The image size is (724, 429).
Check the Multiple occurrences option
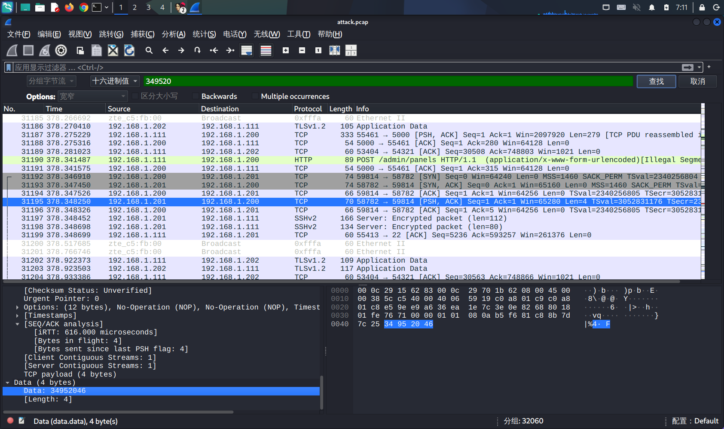click(255, 96)
